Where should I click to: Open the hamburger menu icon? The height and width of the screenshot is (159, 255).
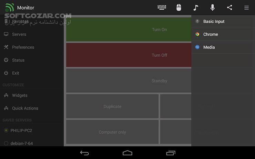tap(246, 8)
